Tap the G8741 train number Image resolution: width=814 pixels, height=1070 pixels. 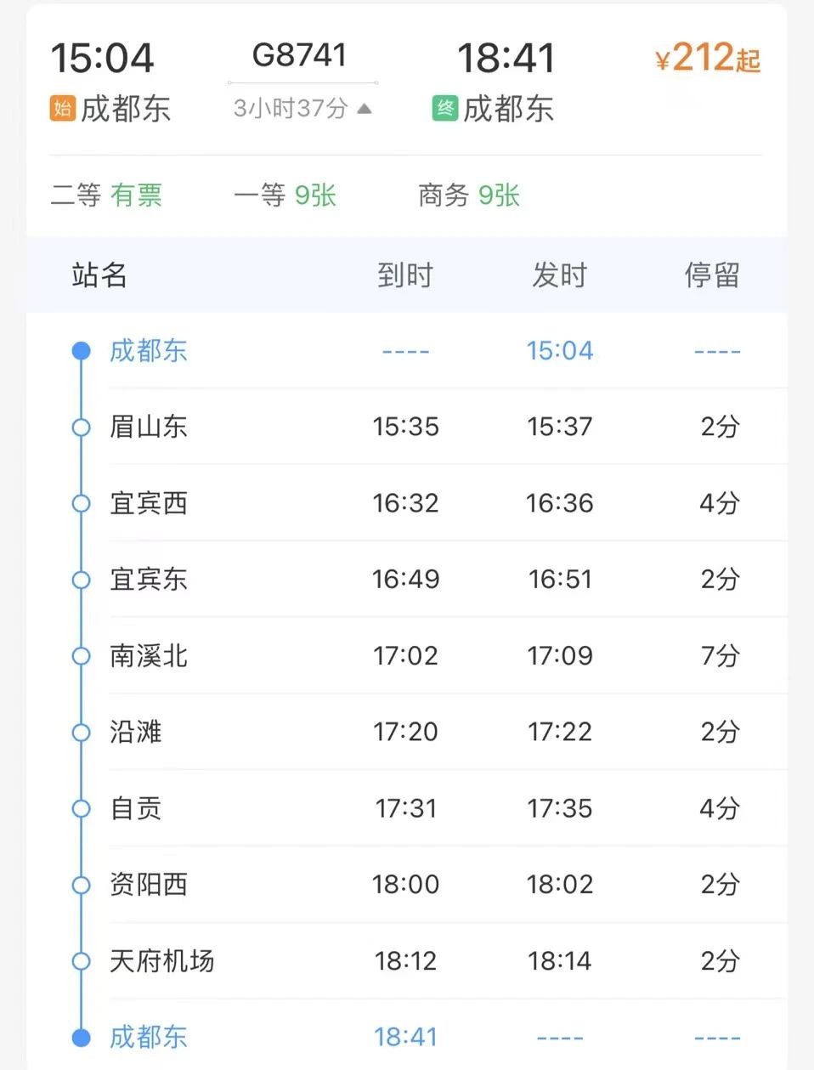pos(300,55)
